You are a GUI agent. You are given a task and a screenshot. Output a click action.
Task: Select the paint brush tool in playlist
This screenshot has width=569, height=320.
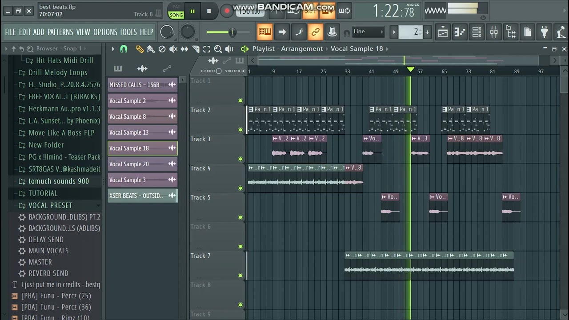click(151, 49)
